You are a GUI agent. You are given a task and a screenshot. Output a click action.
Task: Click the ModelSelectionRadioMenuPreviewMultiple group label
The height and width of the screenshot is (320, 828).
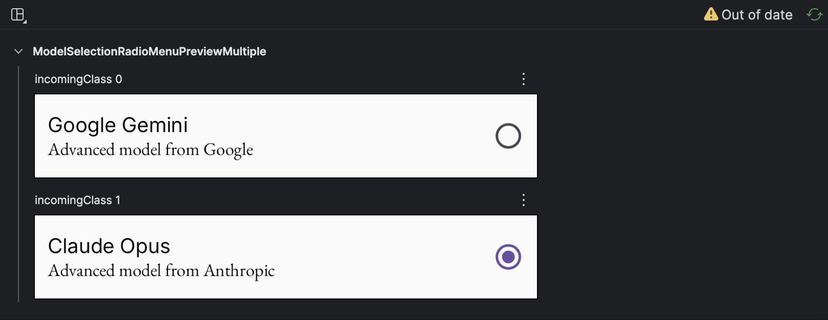click(149, 51)
